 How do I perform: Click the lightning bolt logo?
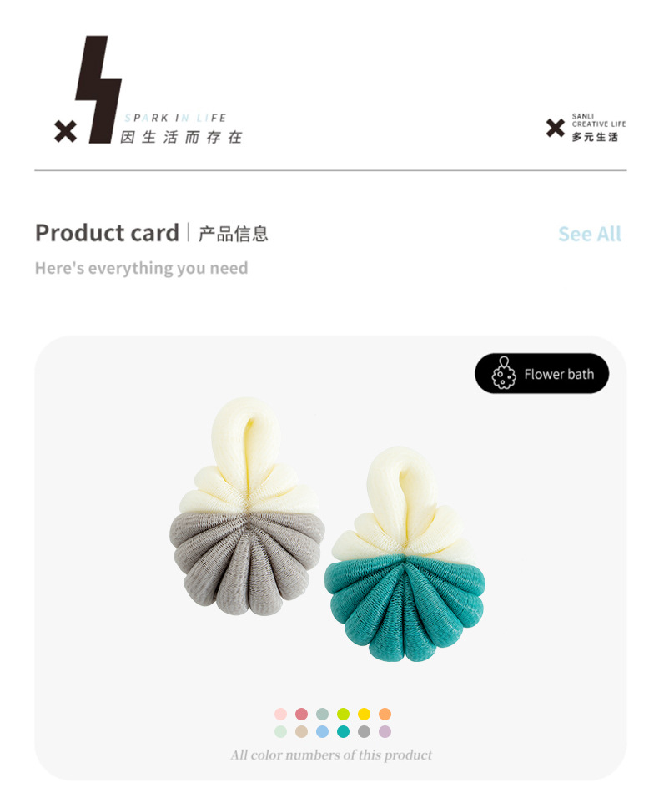pos(98,89)
